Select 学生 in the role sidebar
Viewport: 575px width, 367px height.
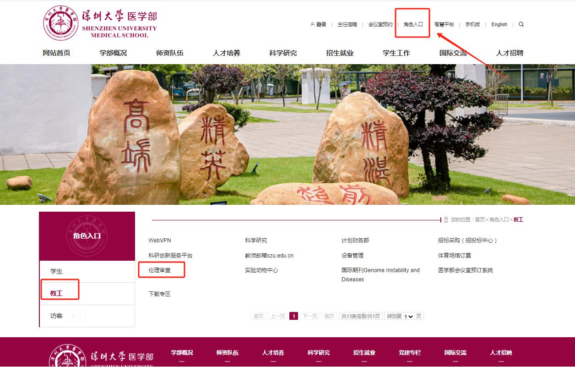tap(56, 271)
